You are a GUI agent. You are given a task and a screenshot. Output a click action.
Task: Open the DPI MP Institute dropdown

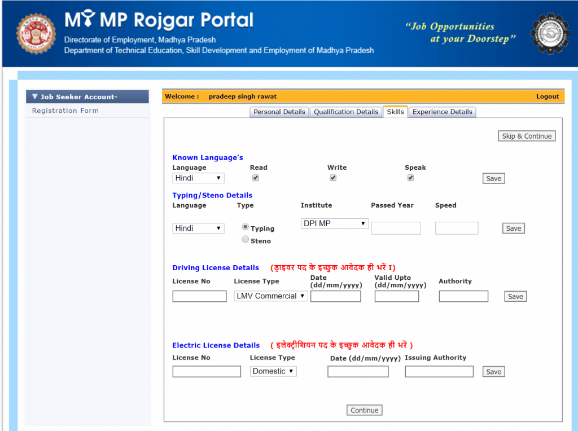335,223
